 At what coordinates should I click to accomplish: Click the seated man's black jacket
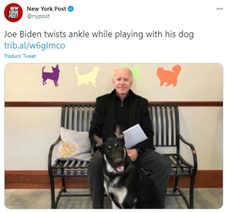[122, 120]
